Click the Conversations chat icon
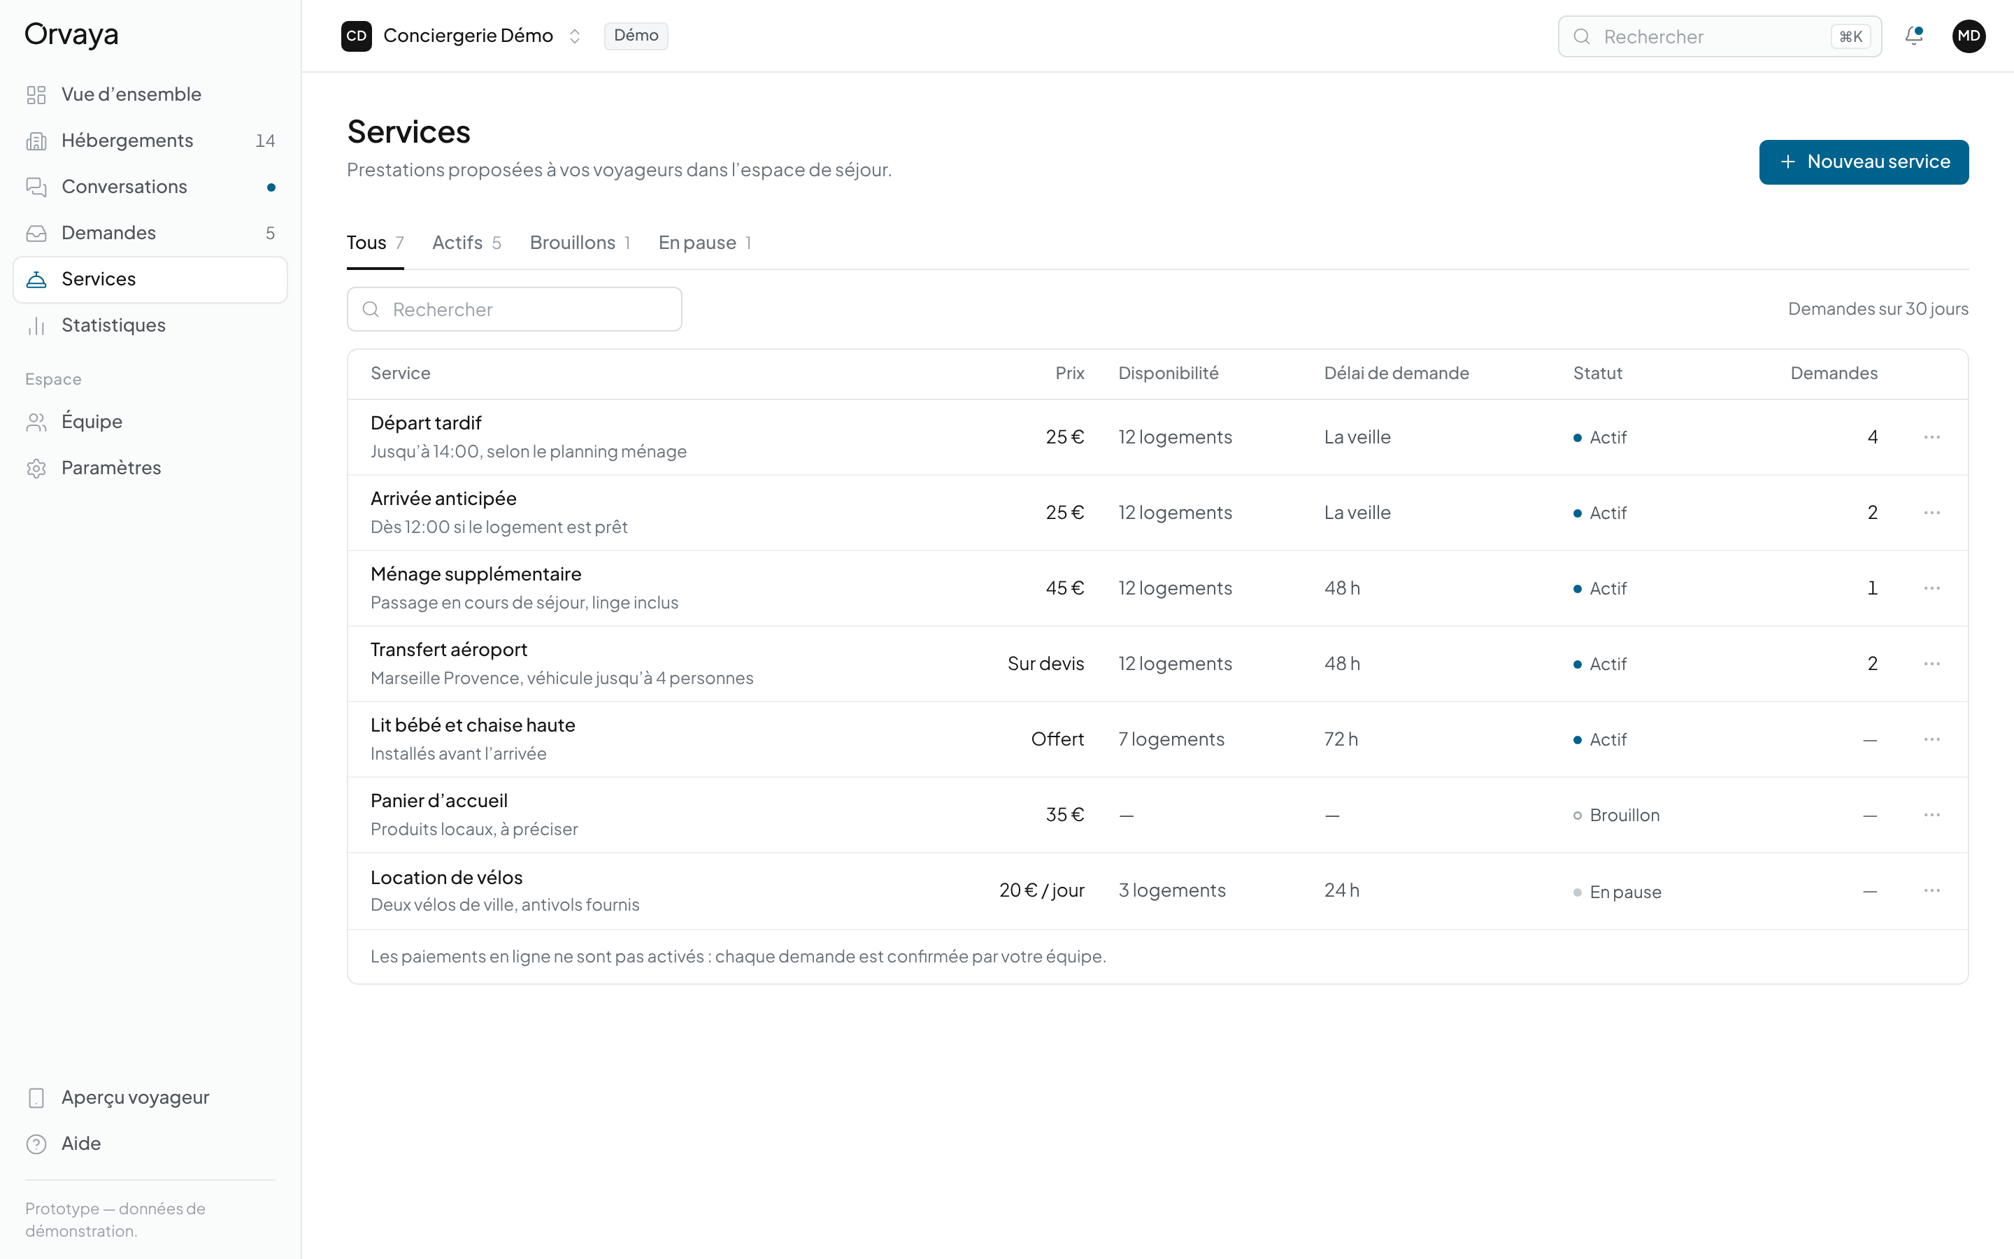2014x1259 pixels. click(x=36, y=187)
